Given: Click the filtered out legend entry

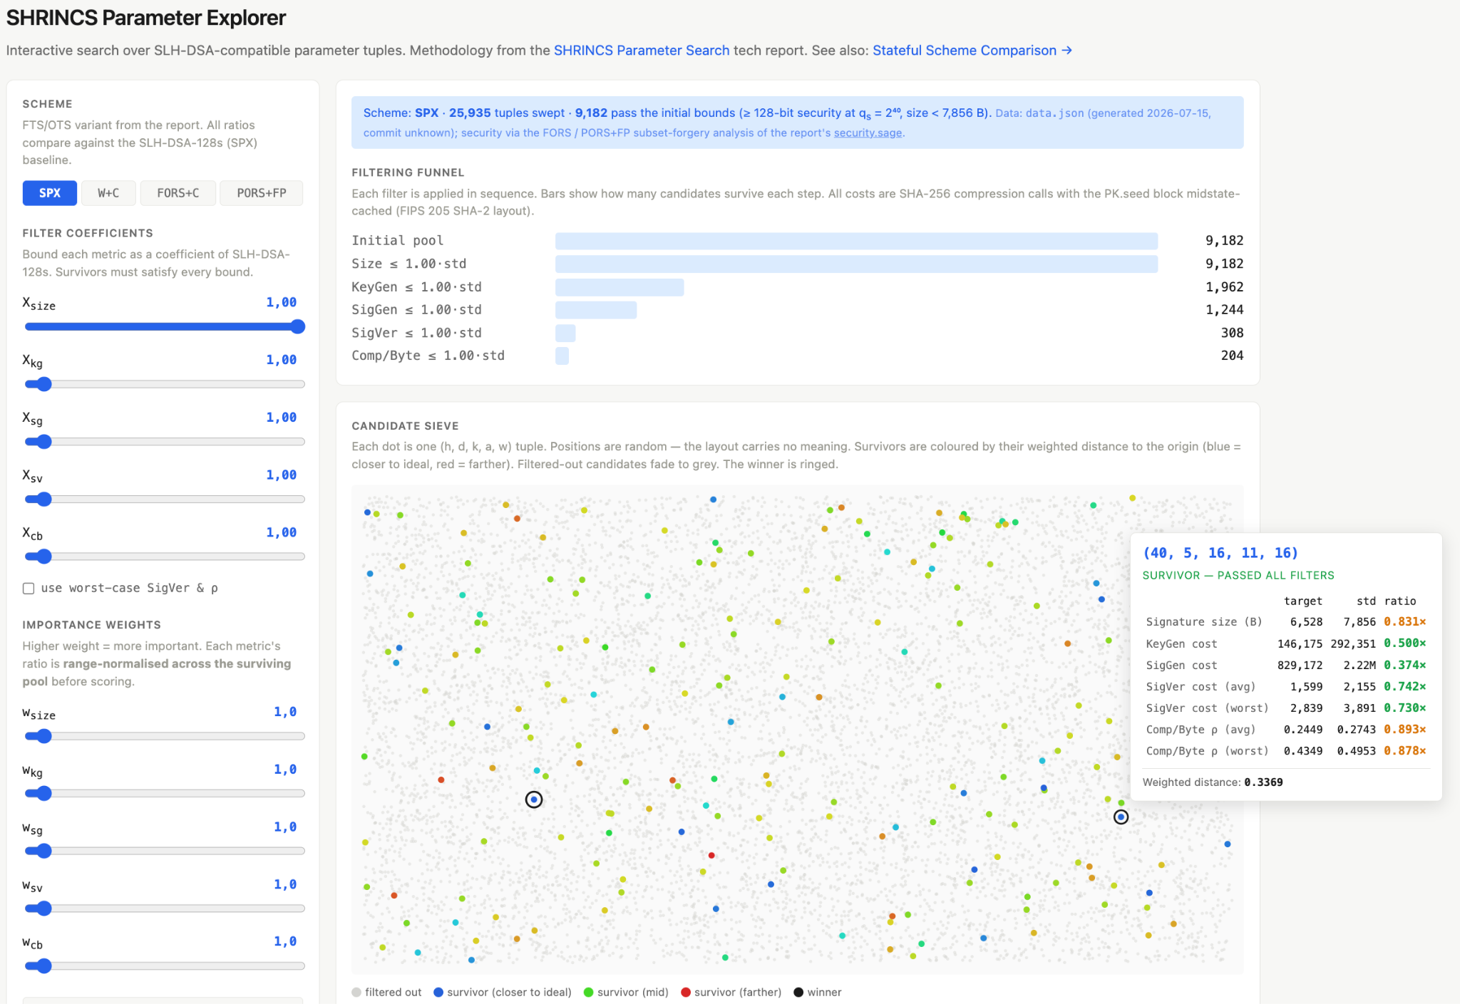Looking at the screenshot, I should (x=387, y=993).
